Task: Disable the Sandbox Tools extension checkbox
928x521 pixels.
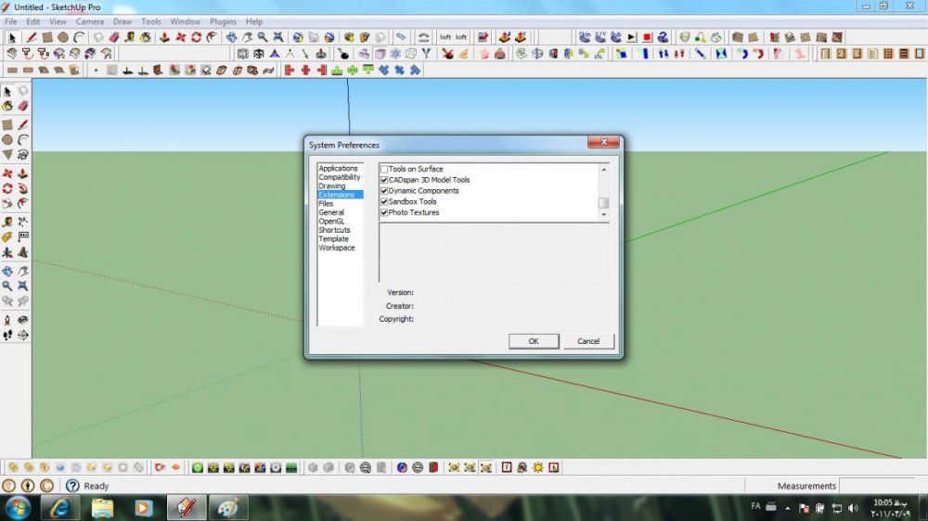Action: (384, 201)
